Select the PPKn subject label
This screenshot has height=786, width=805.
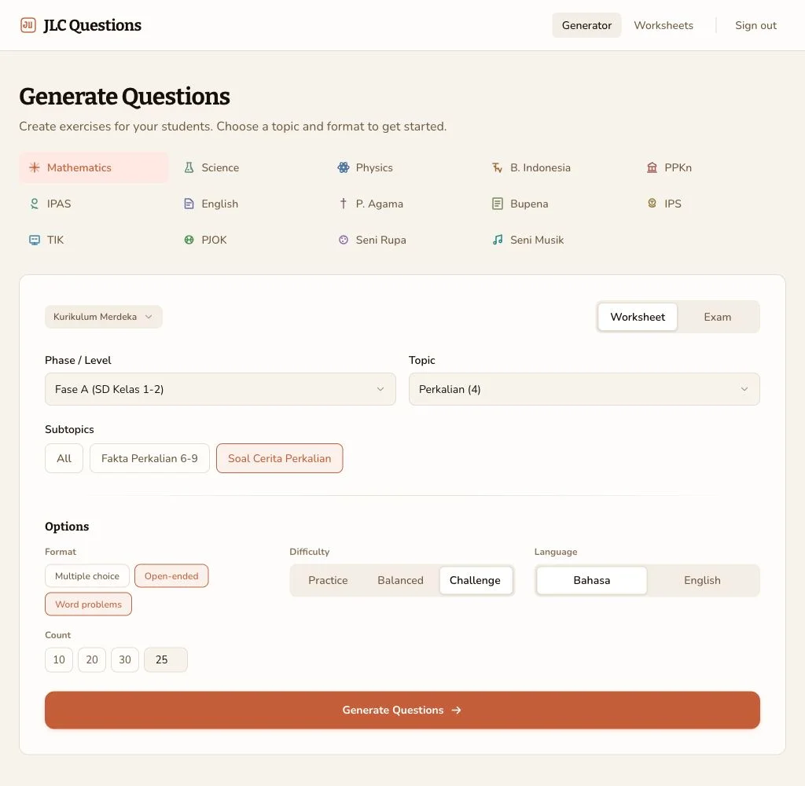[x=678, y=167]
